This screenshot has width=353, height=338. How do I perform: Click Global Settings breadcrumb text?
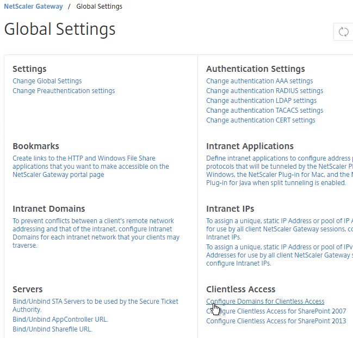tap(100, 7)
